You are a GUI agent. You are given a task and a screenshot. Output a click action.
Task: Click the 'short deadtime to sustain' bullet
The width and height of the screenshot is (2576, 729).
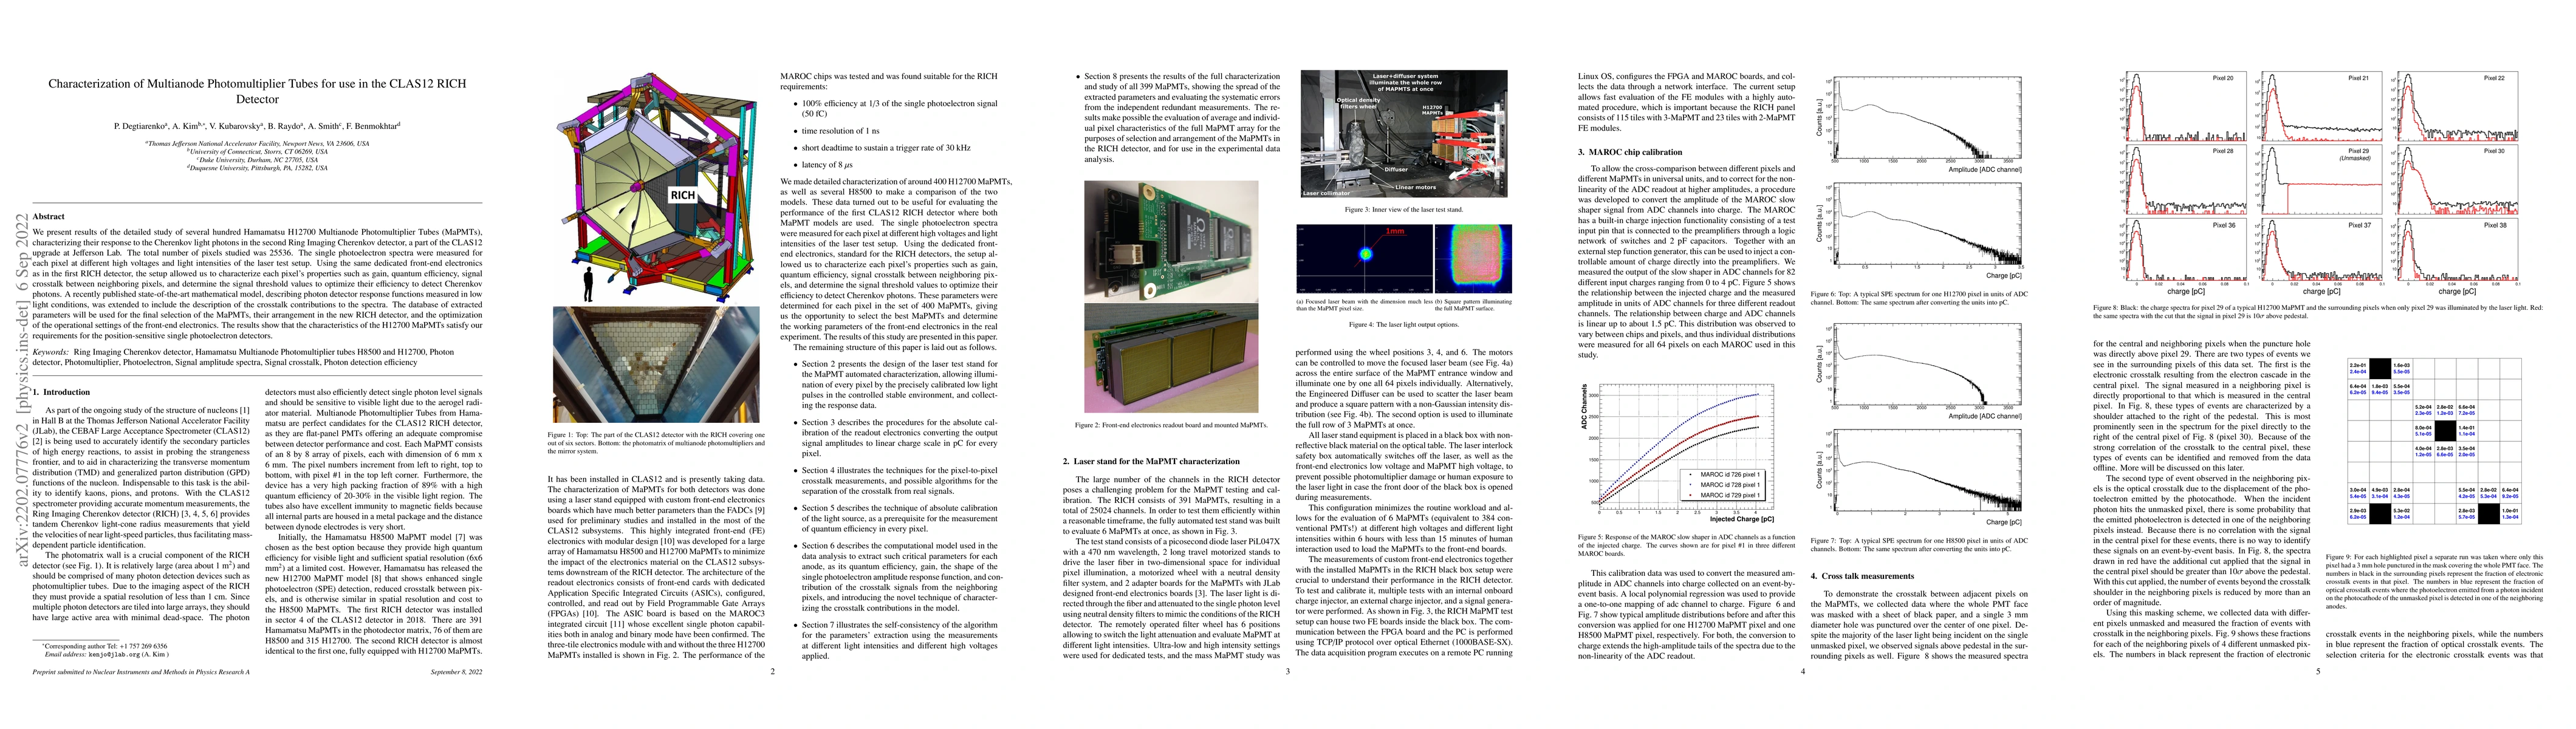(x=886, y=147)
